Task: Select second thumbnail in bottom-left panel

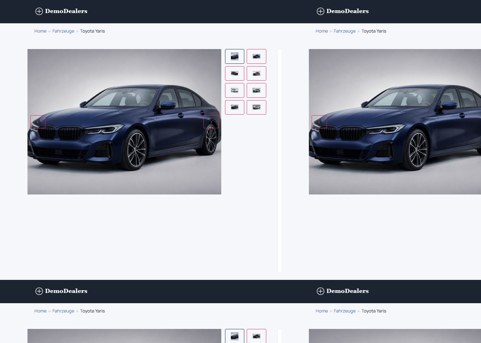Action: (x=256, y=336)
